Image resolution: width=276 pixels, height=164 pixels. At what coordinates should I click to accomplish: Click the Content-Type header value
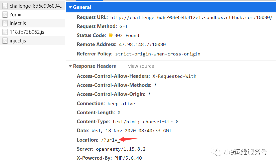tap(145, 122)
